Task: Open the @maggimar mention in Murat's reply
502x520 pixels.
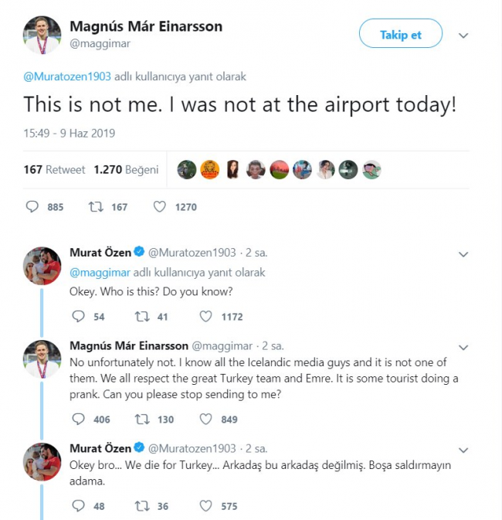Action: point(100,272)
